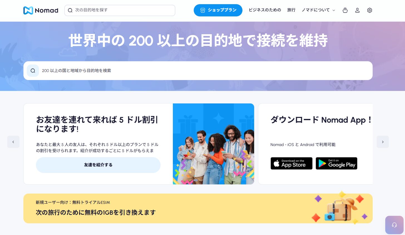Open the headset support chat icon

coord(394,225)
